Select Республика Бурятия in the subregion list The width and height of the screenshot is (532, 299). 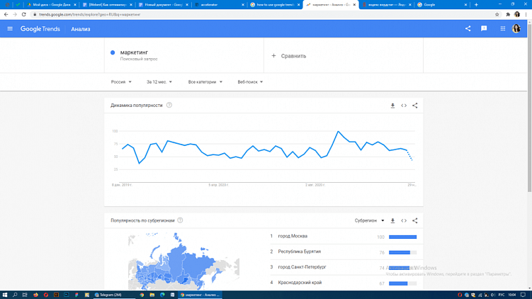pyautogui.click(x=299, y=252)
